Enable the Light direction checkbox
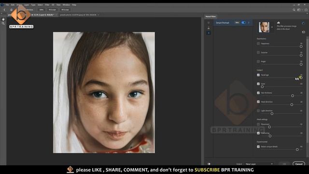Screen dimensions: 309x174 pos(258,111)
